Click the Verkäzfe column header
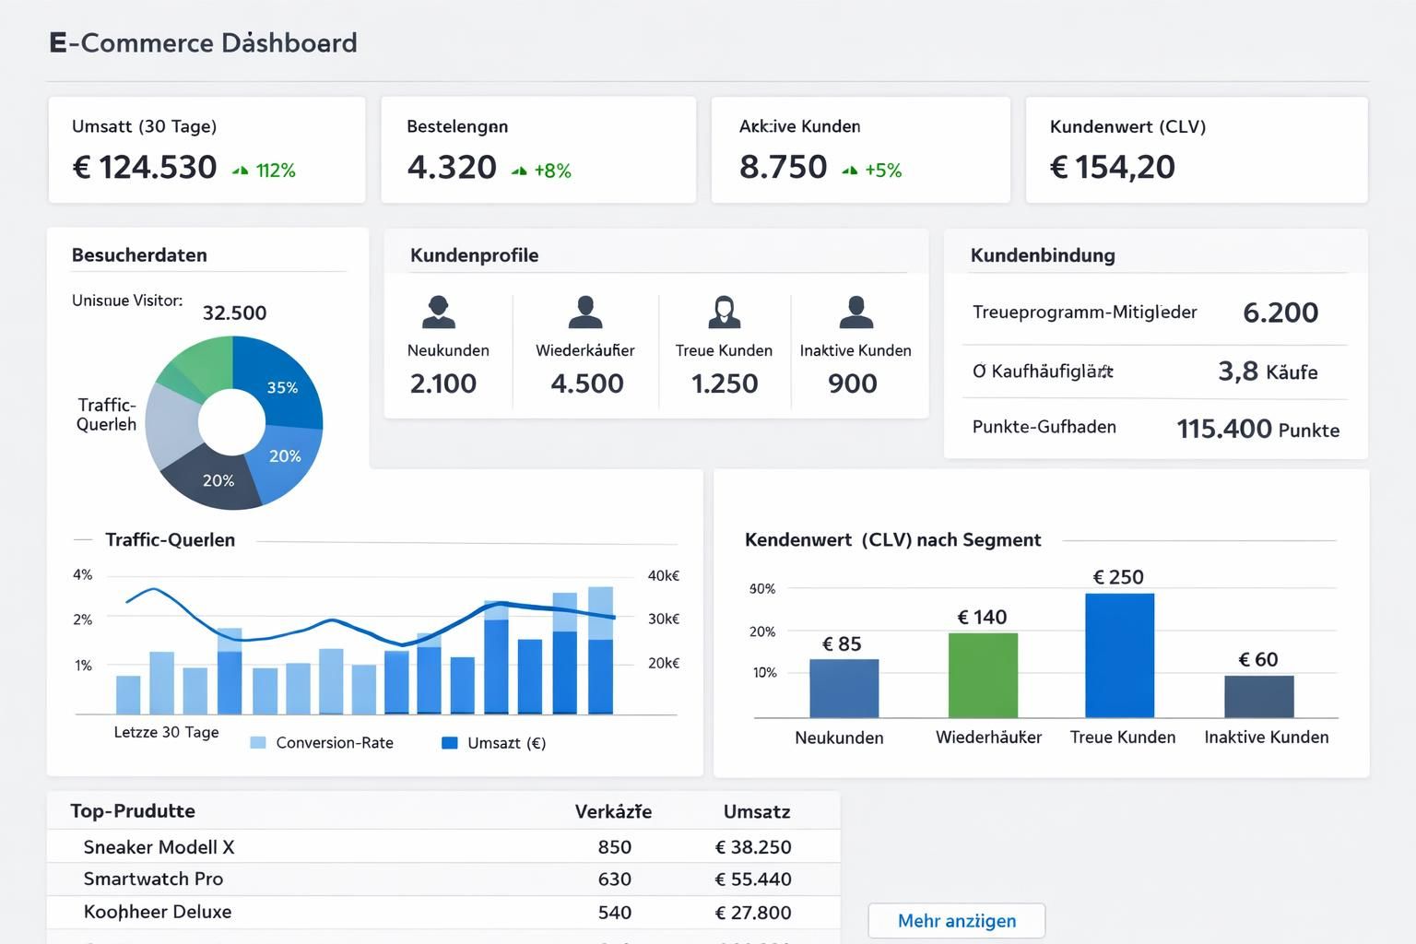Screen dimensions: 1416x944 point(613,811)
